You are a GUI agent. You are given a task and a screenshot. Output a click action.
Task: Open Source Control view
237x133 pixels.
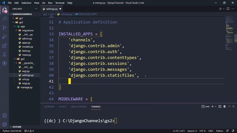tap(4, 28)
